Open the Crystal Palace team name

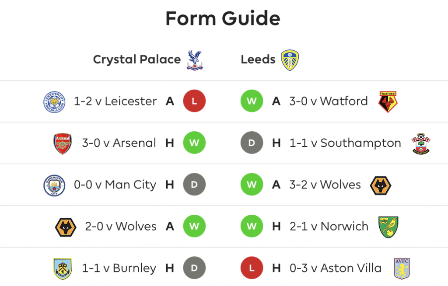pyautogui.click(x=137, y=60)
